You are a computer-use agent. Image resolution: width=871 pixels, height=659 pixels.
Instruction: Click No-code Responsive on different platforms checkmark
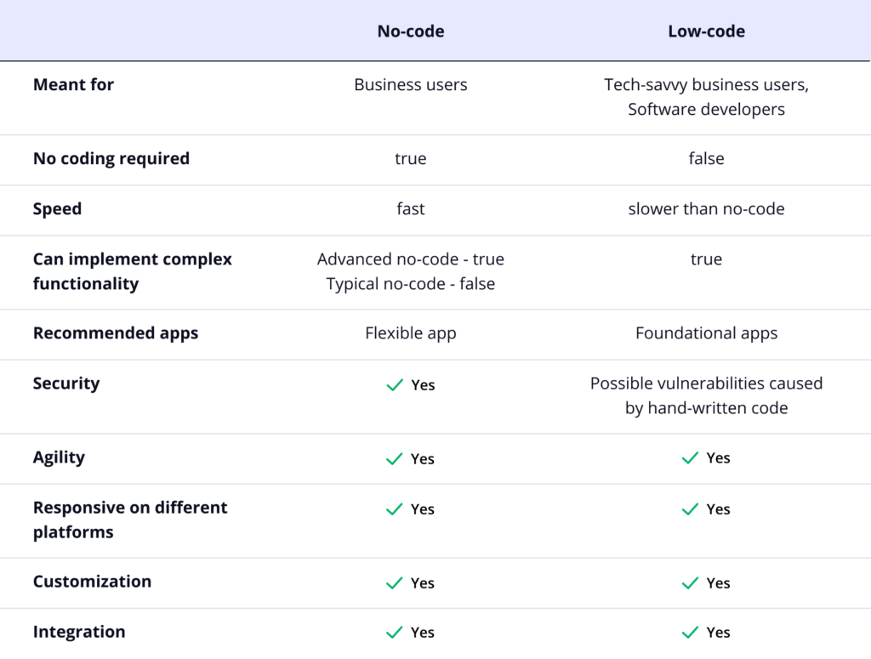click(x=394, y=509)
